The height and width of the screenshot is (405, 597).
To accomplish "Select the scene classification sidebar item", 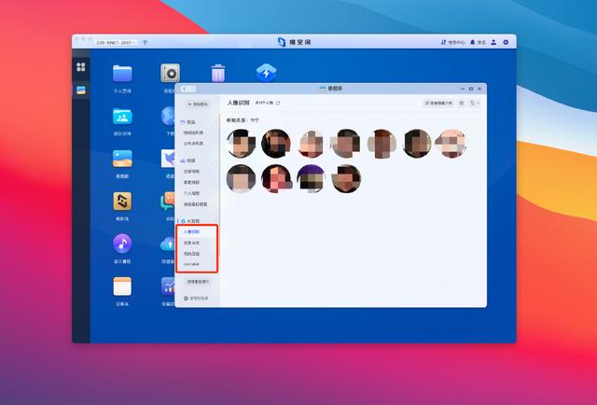I will coord(191,243).
